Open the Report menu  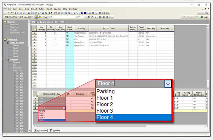[49, 9]
